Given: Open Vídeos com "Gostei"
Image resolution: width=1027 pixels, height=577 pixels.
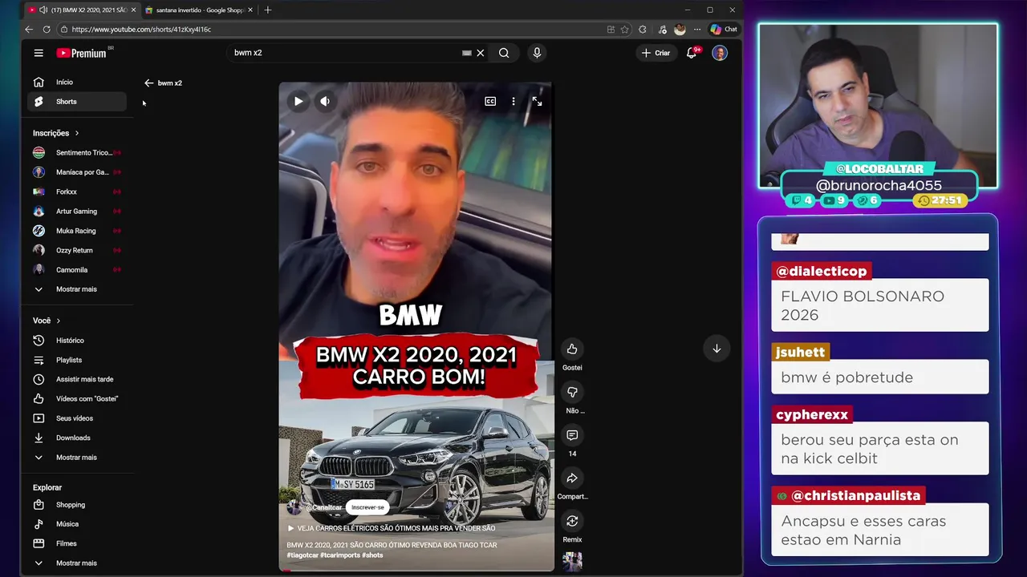Looking at the screenshot, I should tap(77, 398).
